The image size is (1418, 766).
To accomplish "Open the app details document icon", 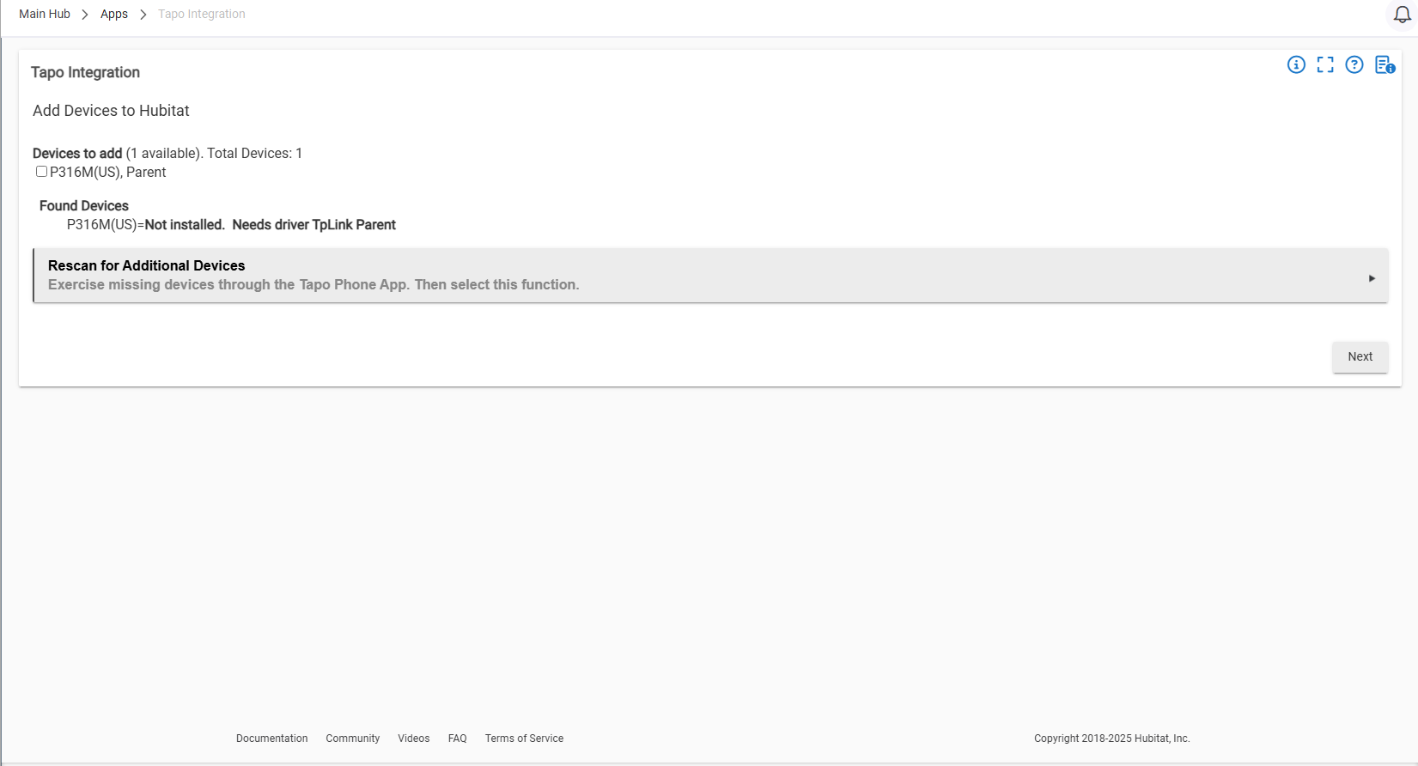I will pyautogui.click(x=1385, y=64).
